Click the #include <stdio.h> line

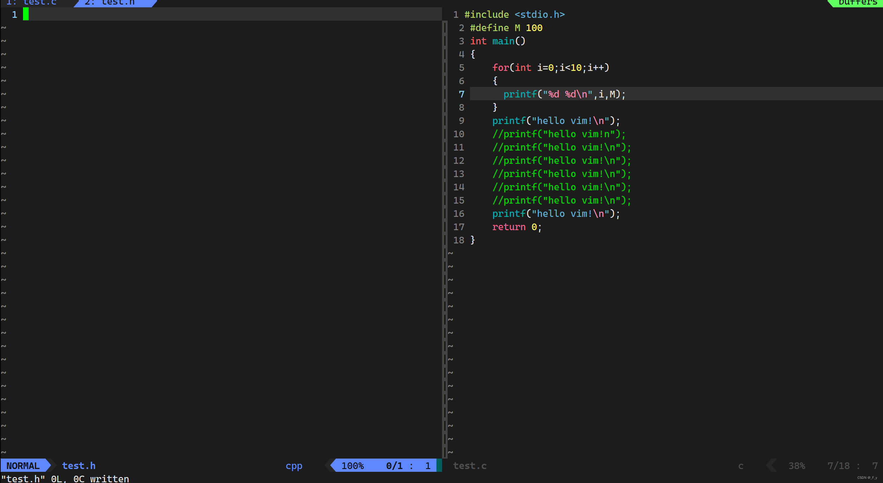click(x=515, y=14)
